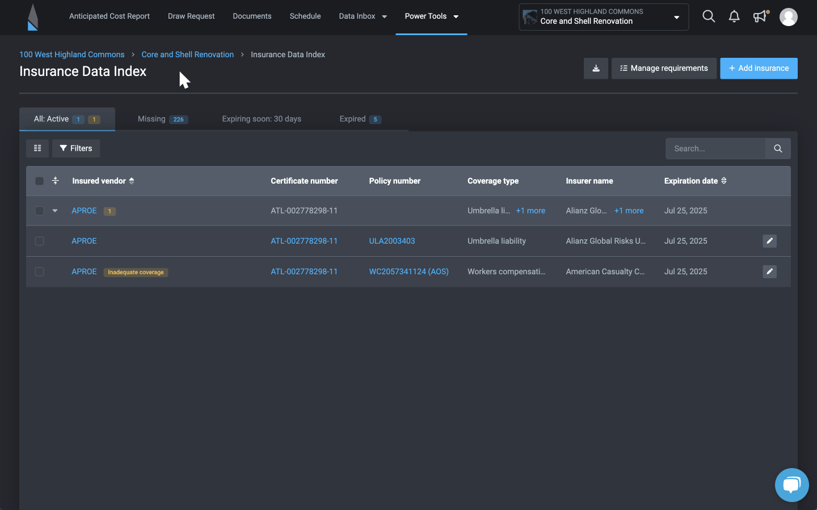
Task: Go to Anticipated Cost Report
Action: [x=110, y=16]
